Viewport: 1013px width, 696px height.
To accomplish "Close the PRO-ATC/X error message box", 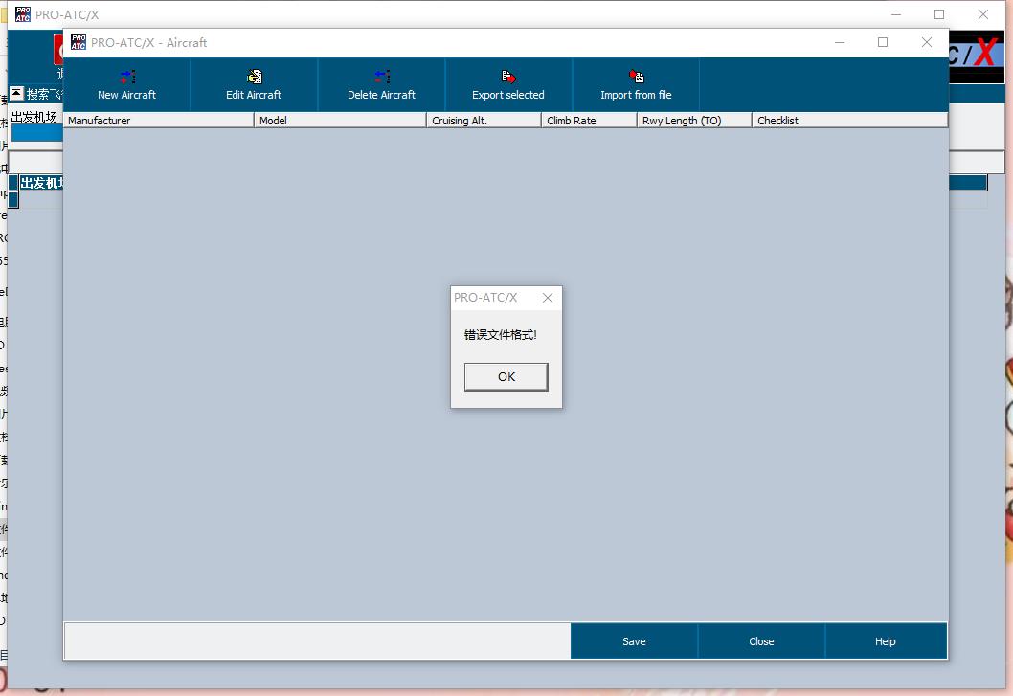I will tap(548, 298).
